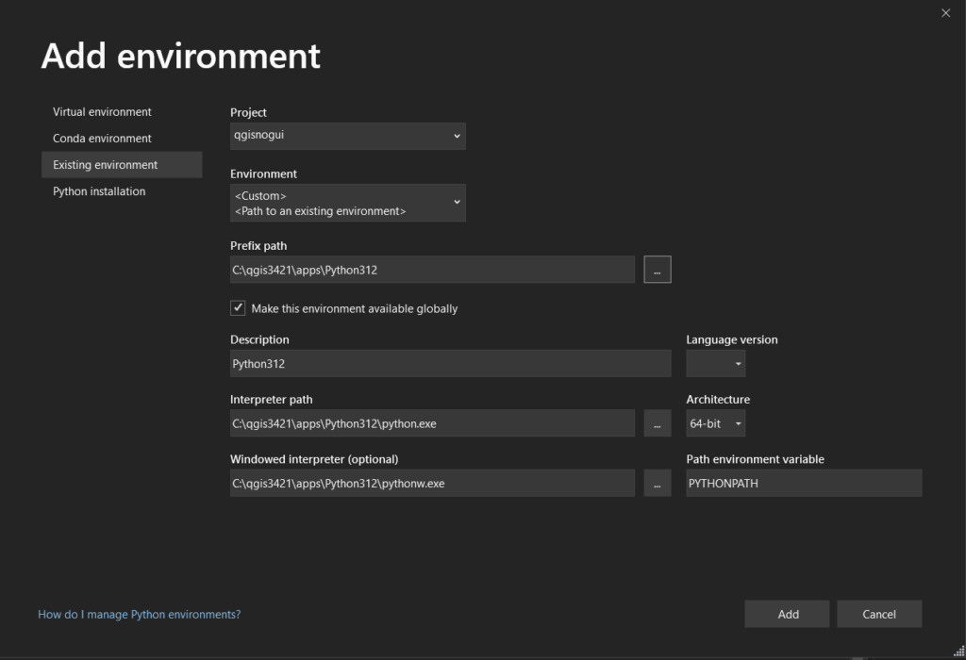966x660 pixels.
Task: Toggle 'Make this environment available globally'
Action: pos(239,308)
